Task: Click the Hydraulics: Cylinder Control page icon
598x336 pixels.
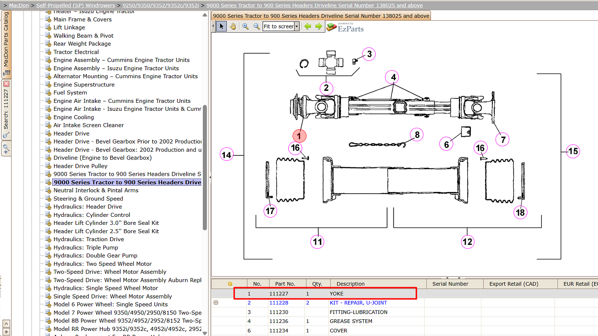Action: coord(48,215)
